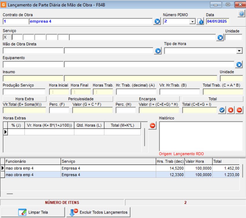Click the Vlr. Hr.Trab. (B) field
246x218 pixels.
(180, 92)
